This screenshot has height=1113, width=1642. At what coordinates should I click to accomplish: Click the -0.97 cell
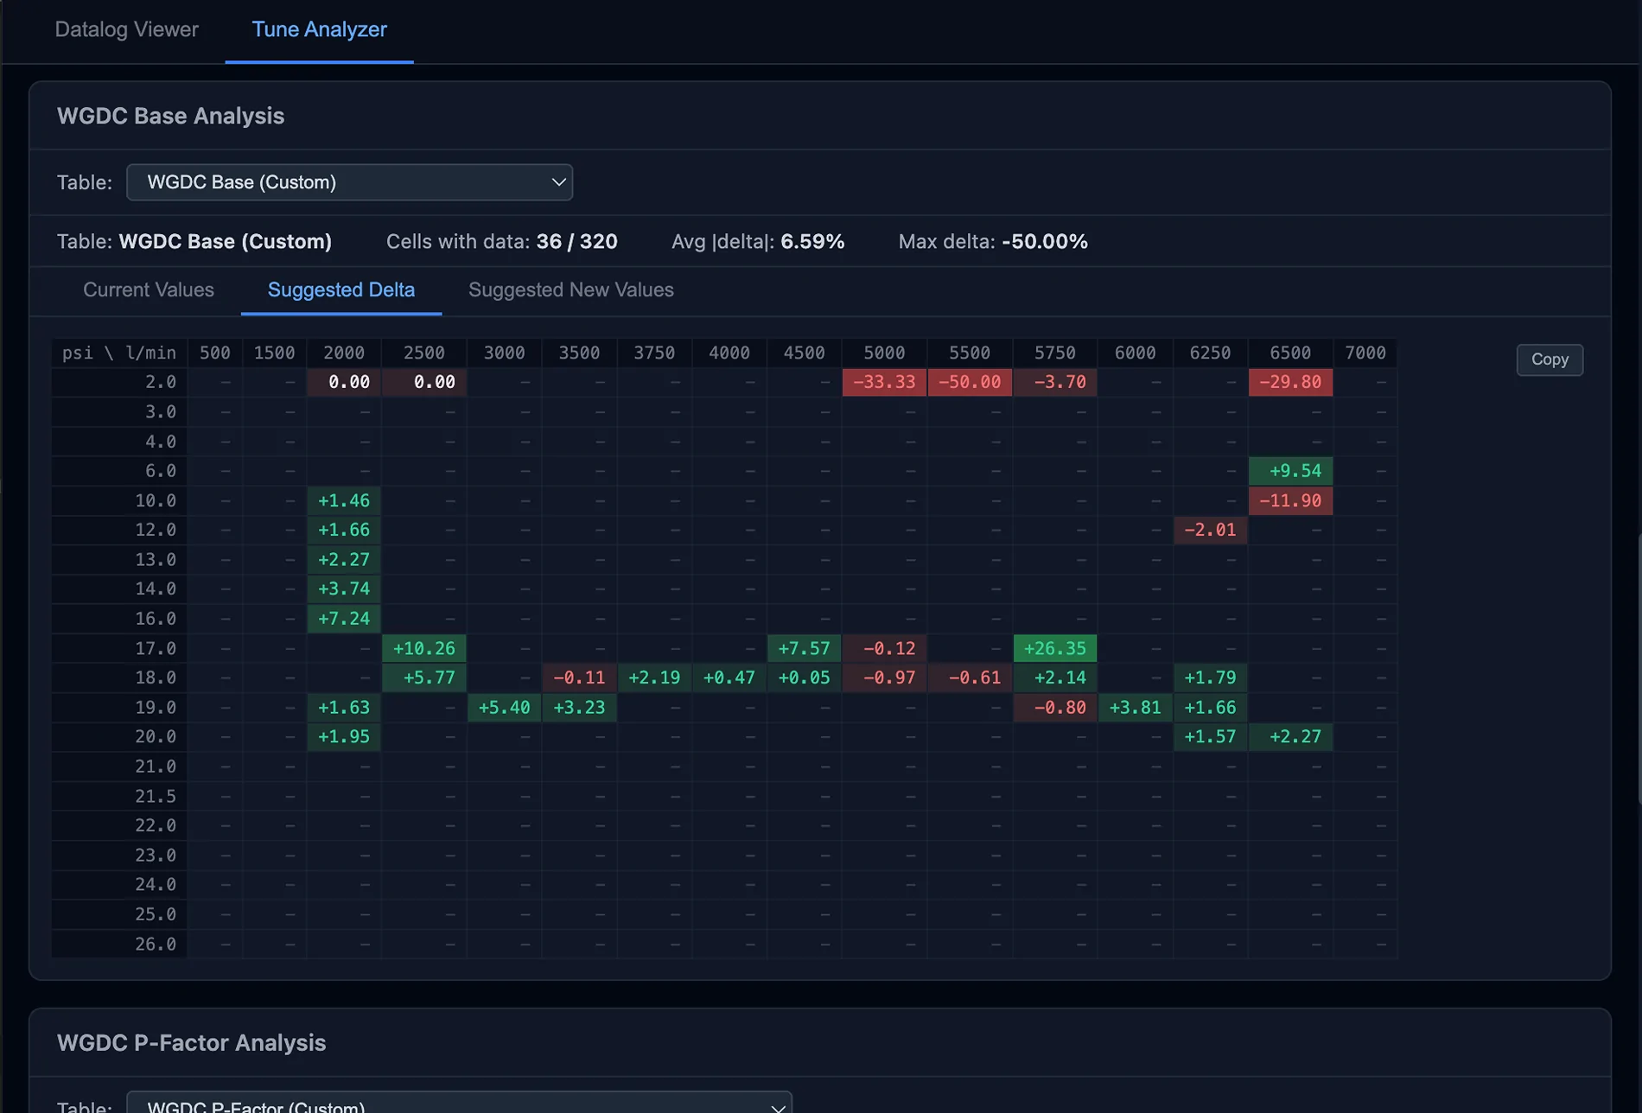pos(884,677)
